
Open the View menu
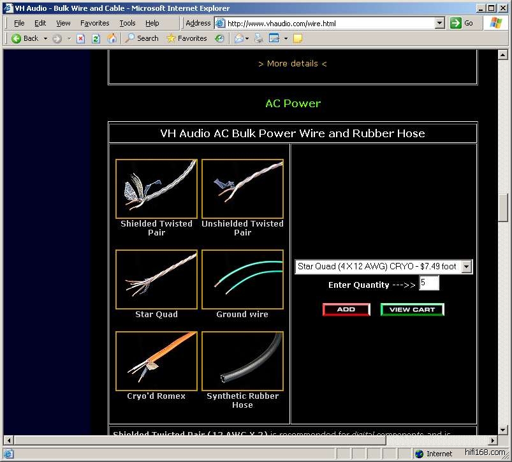(63, 23)
